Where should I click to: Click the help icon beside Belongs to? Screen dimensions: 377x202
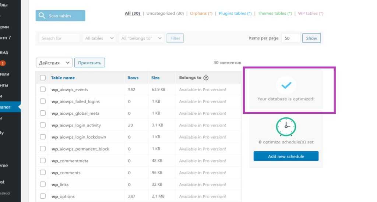[206, 78]
